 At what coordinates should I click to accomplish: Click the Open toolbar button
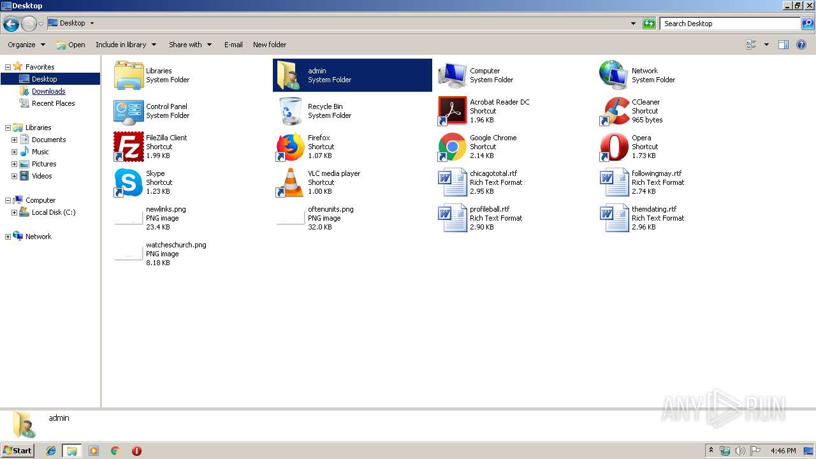(71, 45)
